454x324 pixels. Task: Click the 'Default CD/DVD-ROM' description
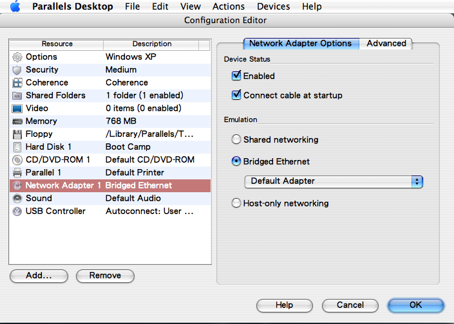click(x=150, y=160)
